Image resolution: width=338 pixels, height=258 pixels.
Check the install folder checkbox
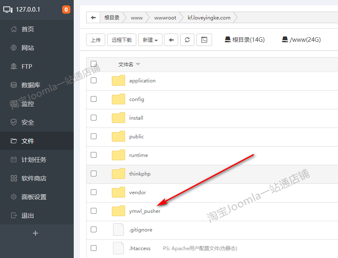click(x=94, y=118)
